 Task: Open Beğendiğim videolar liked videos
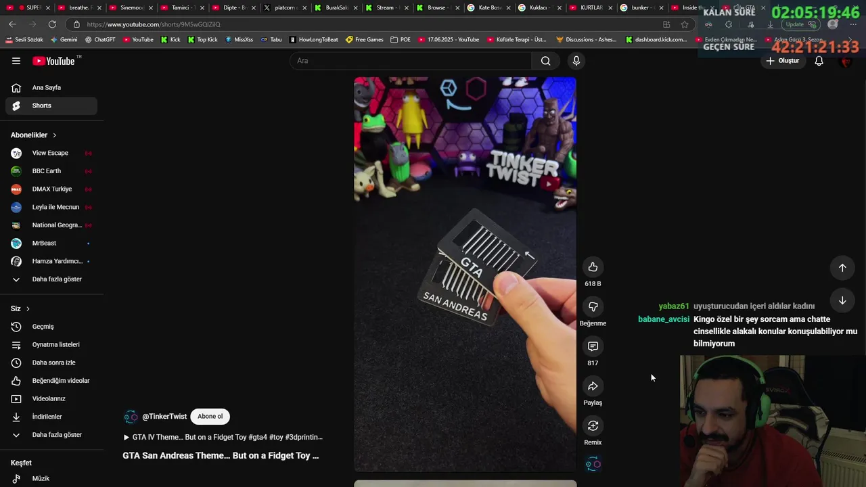click(x=51, y=381)
